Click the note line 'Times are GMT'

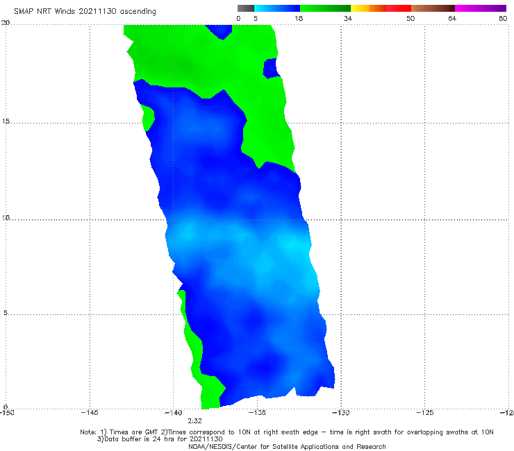pyautogui.click(x=134, y=432)
